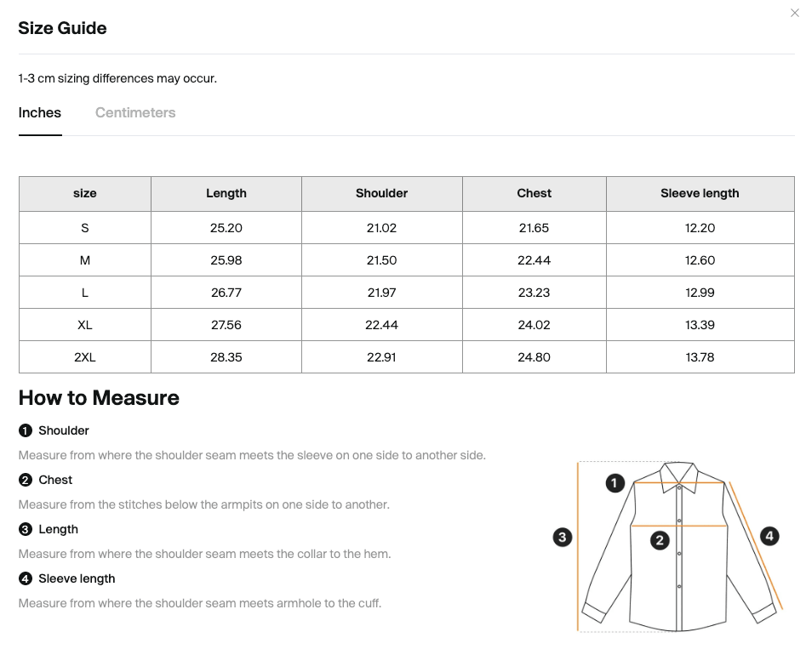This screenshot has height=655, width=806.
Task: Click chest value 21.65 for size S
Action: point(534,228)
